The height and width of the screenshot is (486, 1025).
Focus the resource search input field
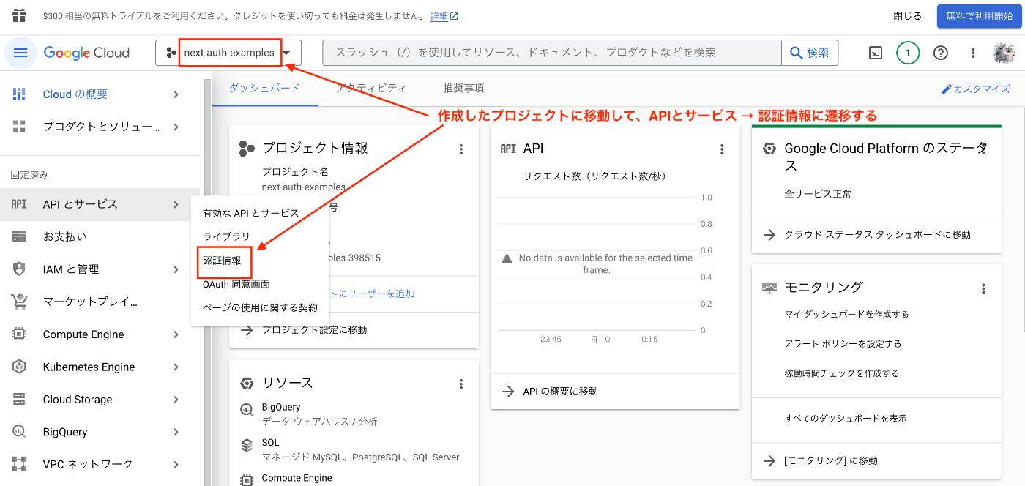(x=552, y=53)
